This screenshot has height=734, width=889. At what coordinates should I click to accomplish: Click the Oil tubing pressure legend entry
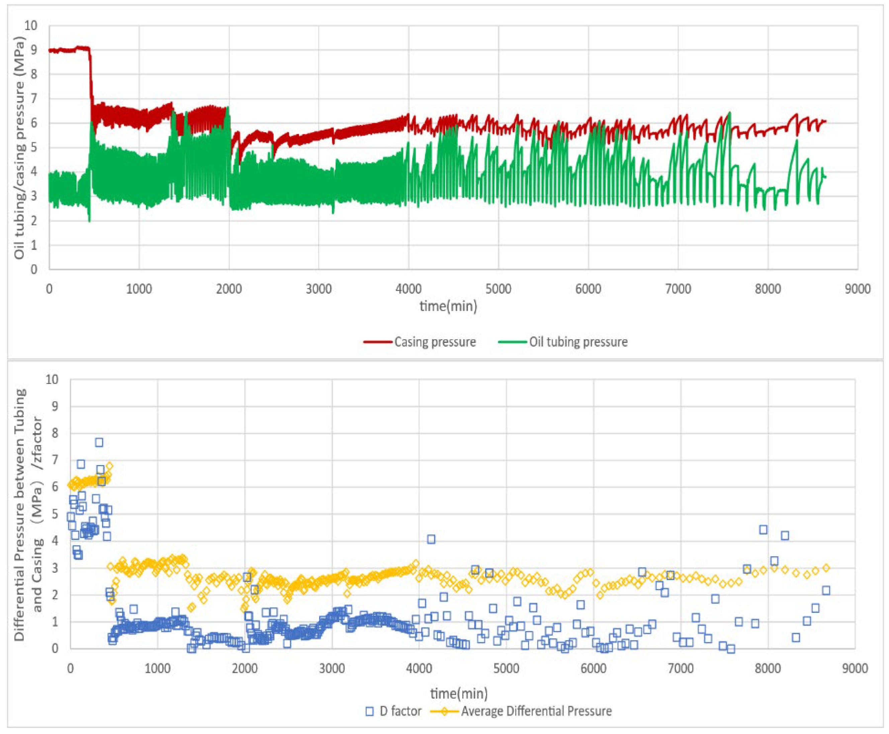tap(578, 342)
